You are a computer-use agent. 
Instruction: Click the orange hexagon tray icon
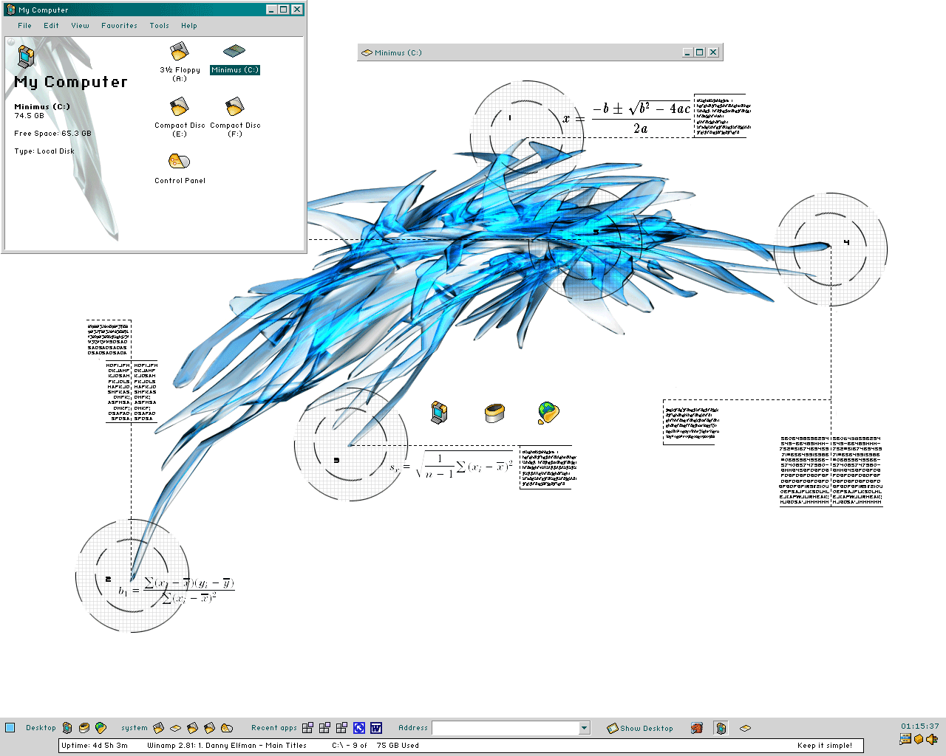(919, 739)
